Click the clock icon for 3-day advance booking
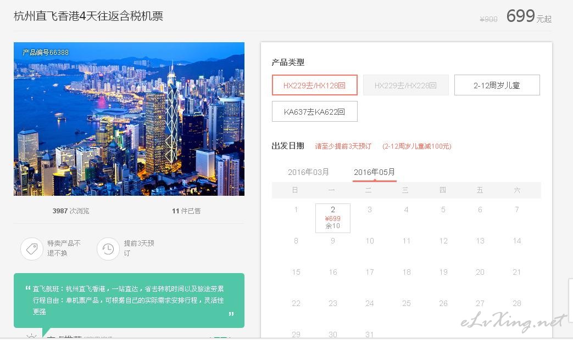This screenshot has height=340, width=573. pos(108,249)
